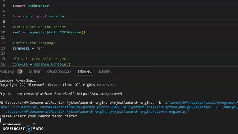Click line number 8 in the gutter
Viewport: 238px width, 134px height.
[x=4, y=22]
